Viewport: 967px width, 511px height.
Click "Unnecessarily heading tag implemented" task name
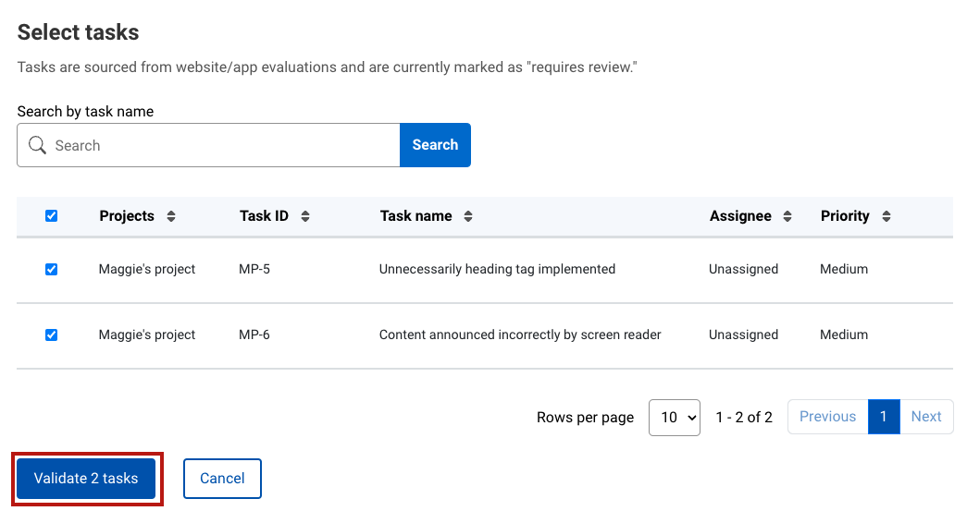click(497, 270)
